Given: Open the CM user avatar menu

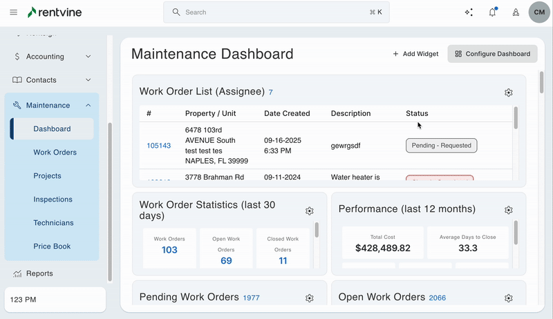Looking at the screenshot, I should [538, 12].
